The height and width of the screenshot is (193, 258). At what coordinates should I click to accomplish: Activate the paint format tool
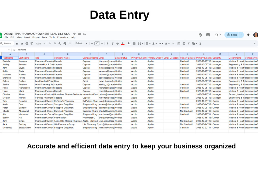(x=32, y=43)
